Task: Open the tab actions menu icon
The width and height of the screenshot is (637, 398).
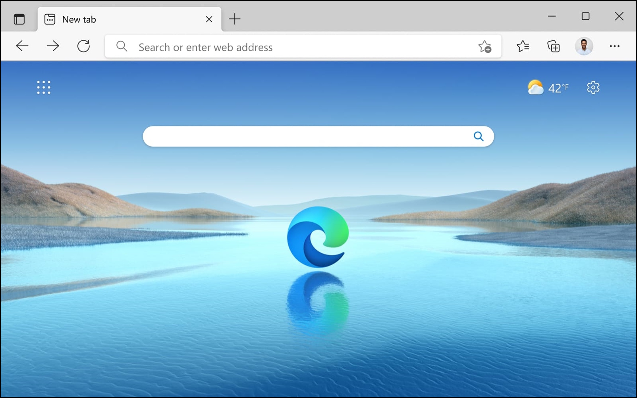Action: tap(19, 19)
